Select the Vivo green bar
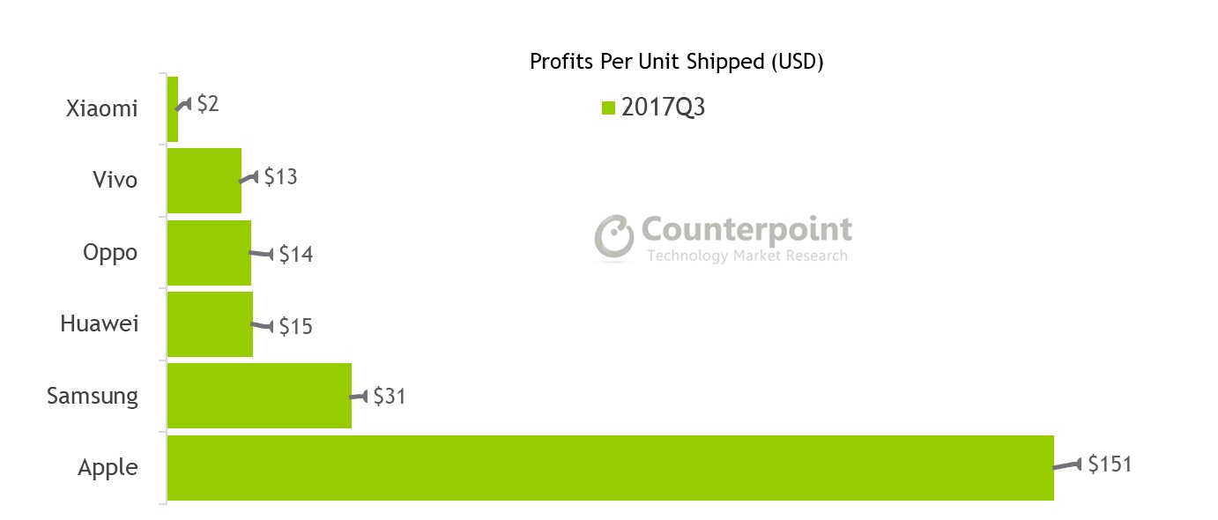The height and width of the screenshot is (520, 1218). point(204,181)
